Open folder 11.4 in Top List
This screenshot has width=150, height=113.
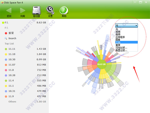[11, 81]
